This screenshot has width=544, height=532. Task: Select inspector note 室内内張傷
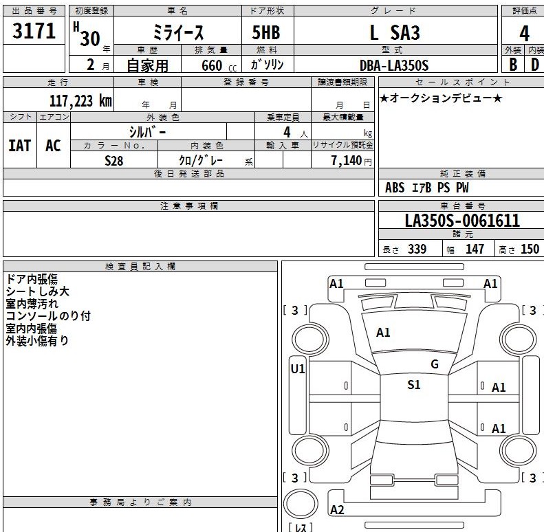pos(31,329)
